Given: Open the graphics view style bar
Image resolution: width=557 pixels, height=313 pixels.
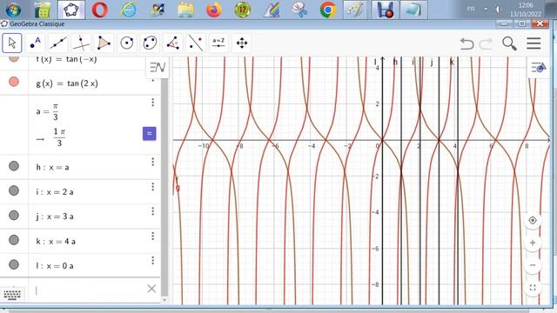Looking at the screenshot, I should tap(538, 67).
